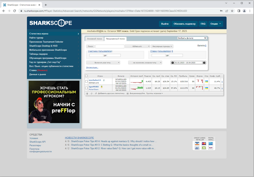Click the badge icon next to IgorMVB5
This screenshot has height=177, width=254.
tap(102, 87)
